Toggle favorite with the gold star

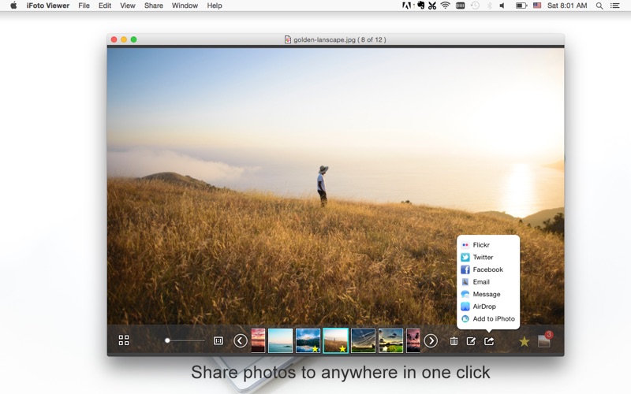[x=524, y=341]
